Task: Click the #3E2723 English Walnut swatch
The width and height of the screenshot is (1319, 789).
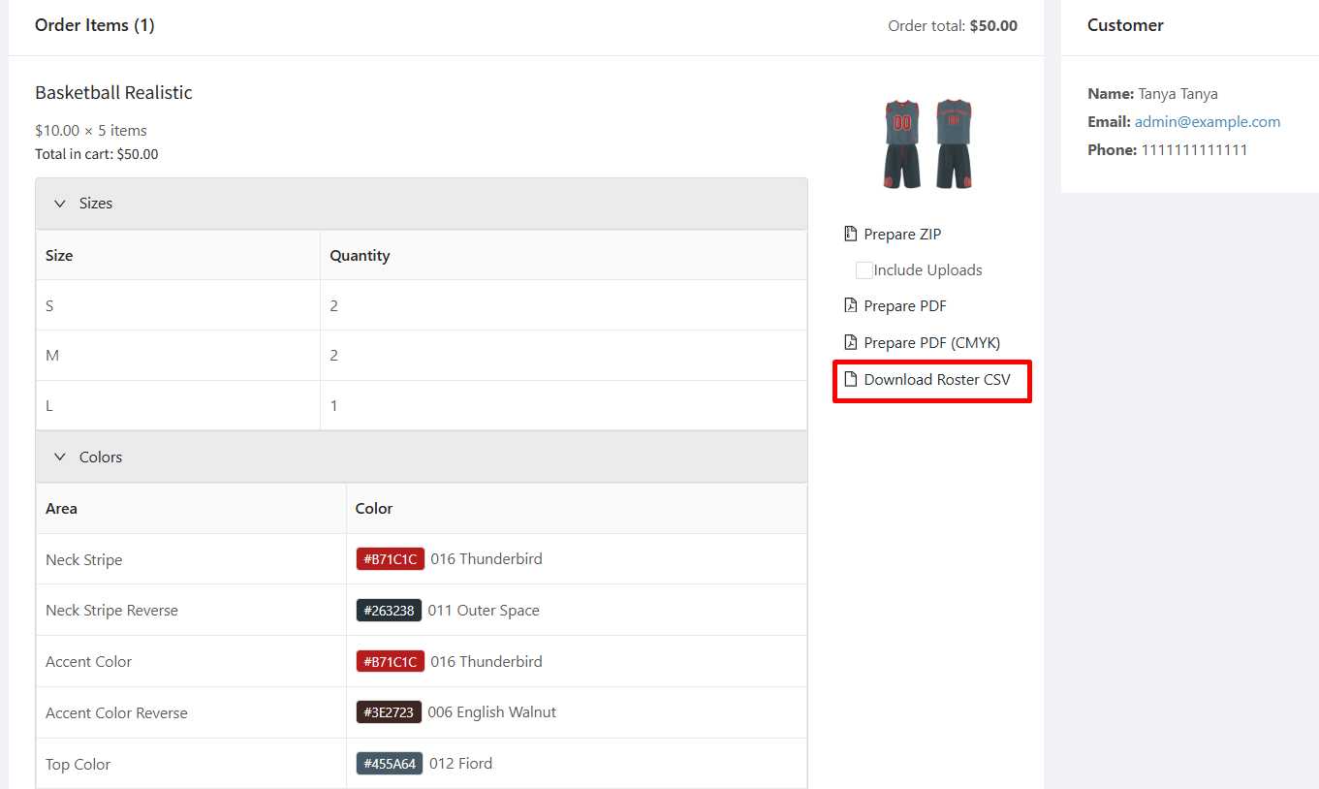Action: 389,712
